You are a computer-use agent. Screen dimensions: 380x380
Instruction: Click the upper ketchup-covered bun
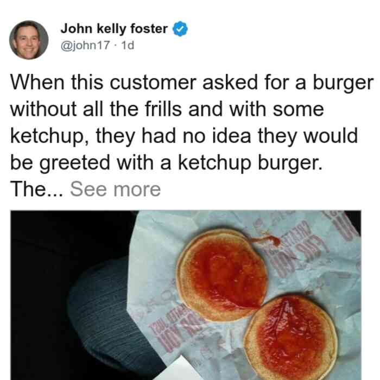222,276
